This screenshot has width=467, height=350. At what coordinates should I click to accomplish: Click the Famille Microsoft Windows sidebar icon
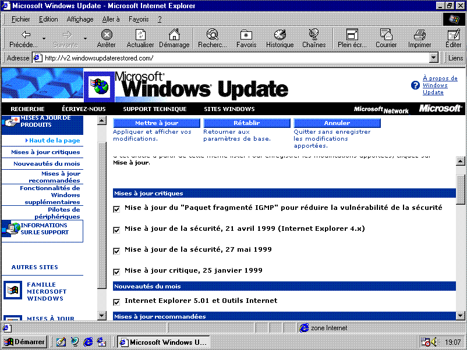(13, 290)
